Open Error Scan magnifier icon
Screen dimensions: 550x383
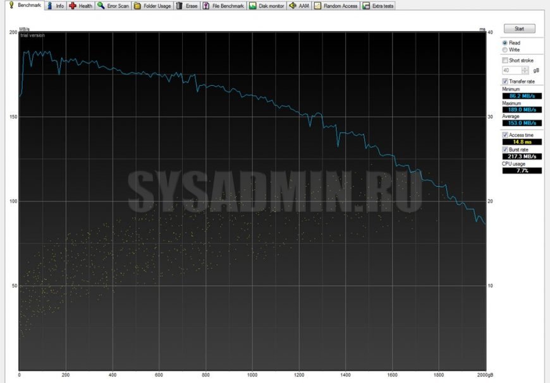click(x=101, y=6)
